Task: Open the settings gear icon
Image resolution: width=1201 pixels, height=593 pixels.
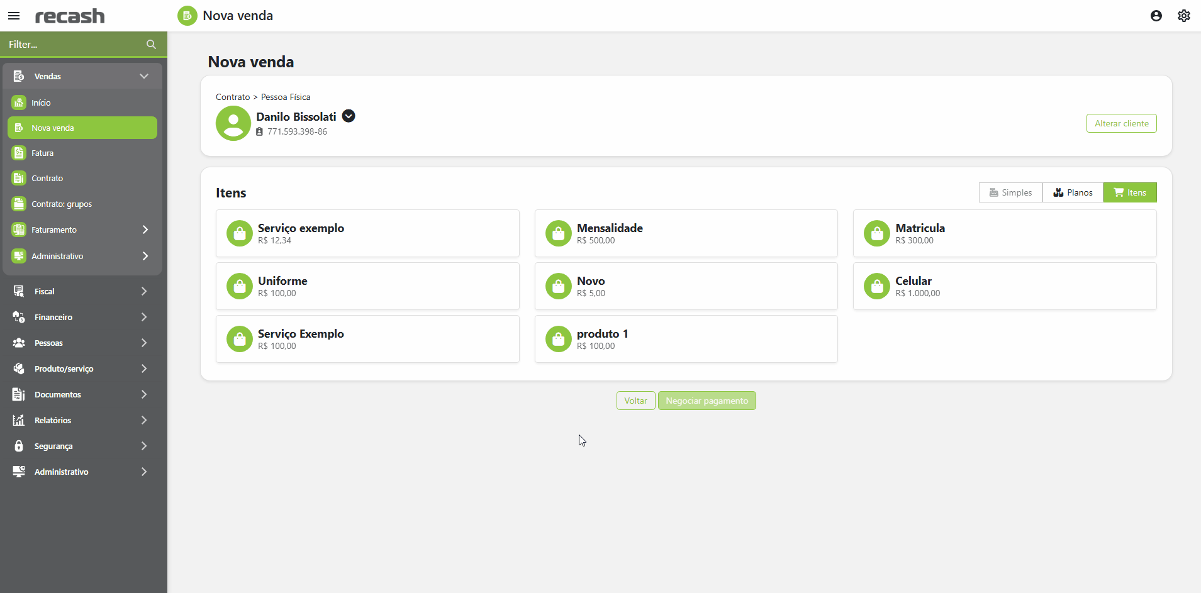Action: tap(1183, 16)
